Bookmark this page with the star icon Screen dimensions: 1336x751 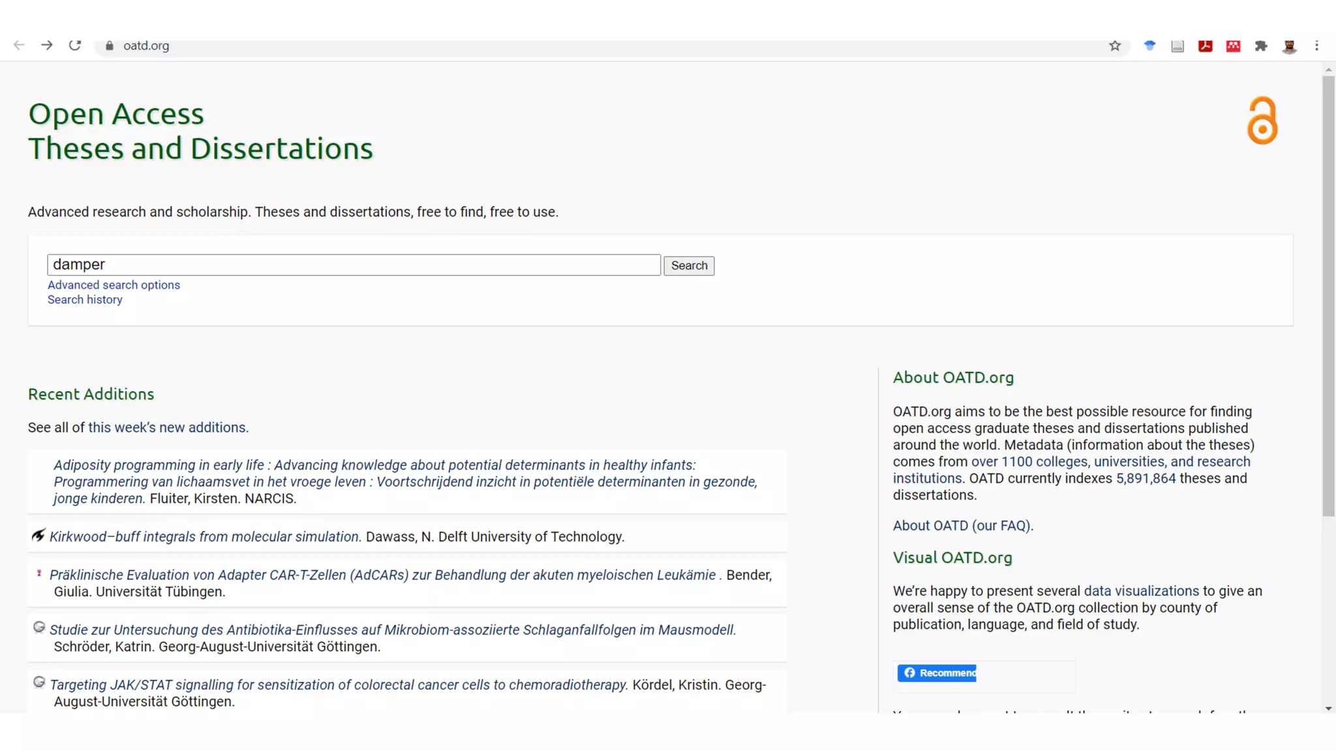coord(1115,46)
